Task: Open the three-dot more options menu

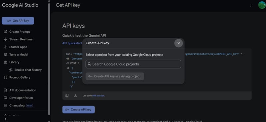Action: coord(251,5)
